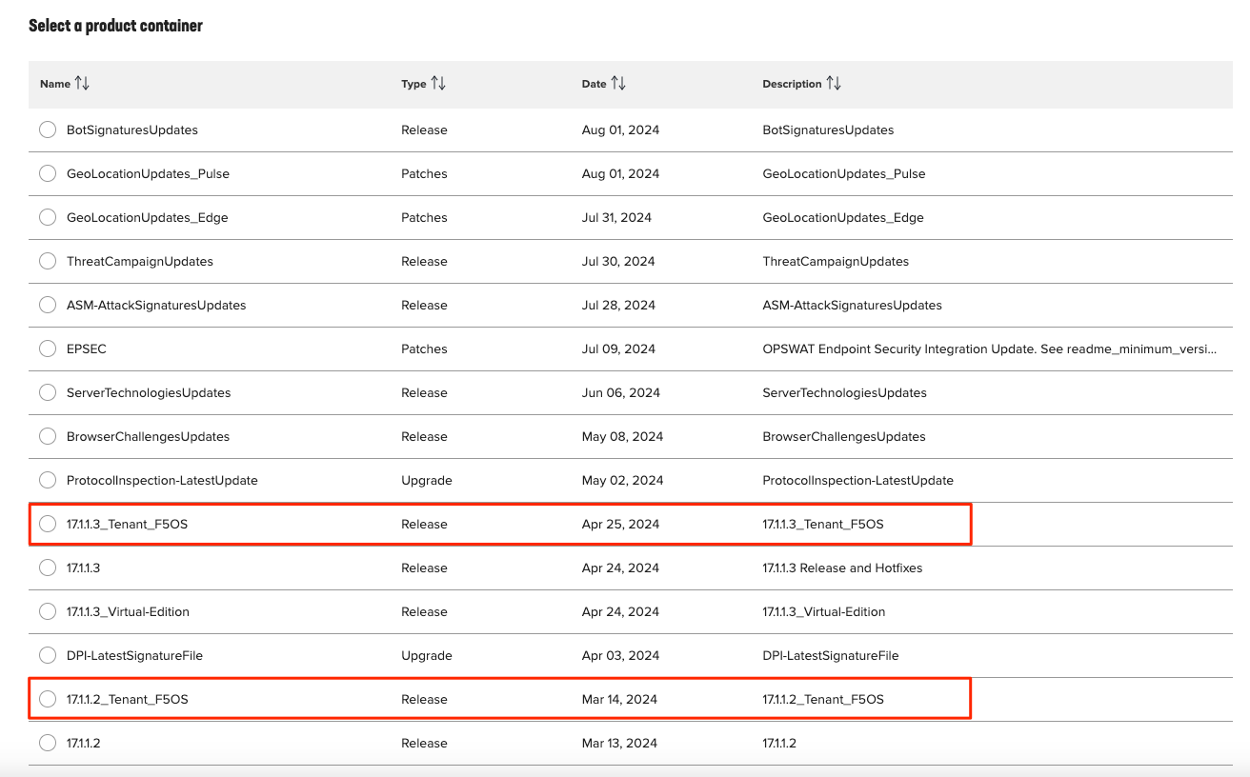The width and height of the screenshot is (1250, 777).
Task: Choose the 17.1.1.2 release radio button
Action: [48, 743]
